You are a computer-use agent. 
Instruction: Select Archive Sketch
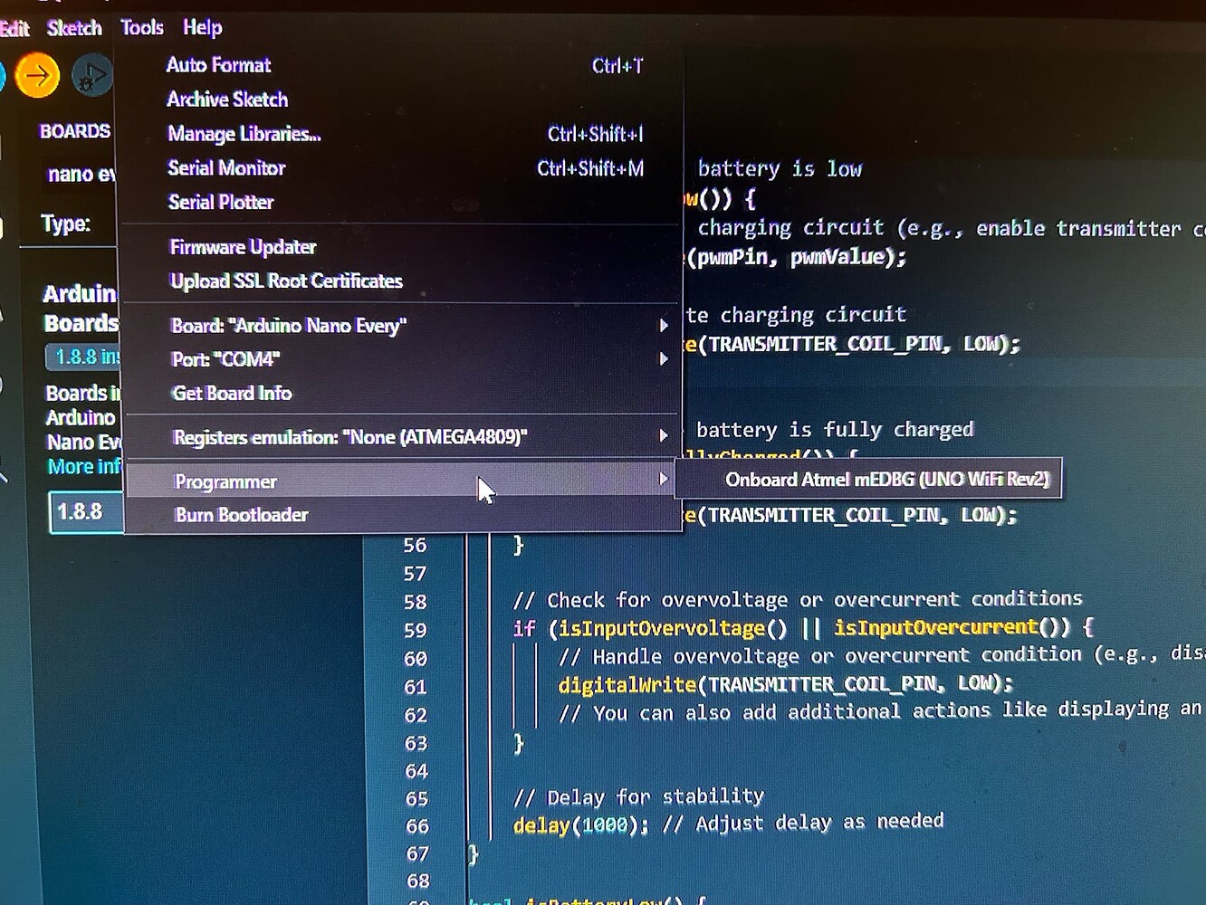[x=226, y=99]
